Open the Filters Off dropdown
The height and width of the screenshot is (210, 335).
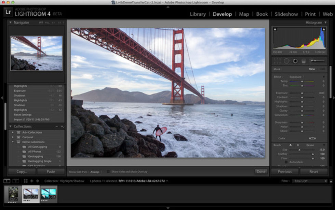[x=309, y=181]
